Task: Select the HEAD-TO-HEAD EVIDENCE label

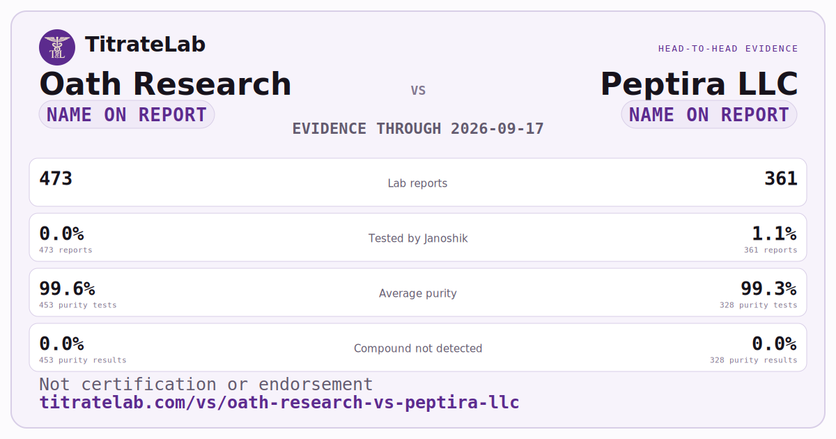Action: pyautogui.click(x=728, y=49)
